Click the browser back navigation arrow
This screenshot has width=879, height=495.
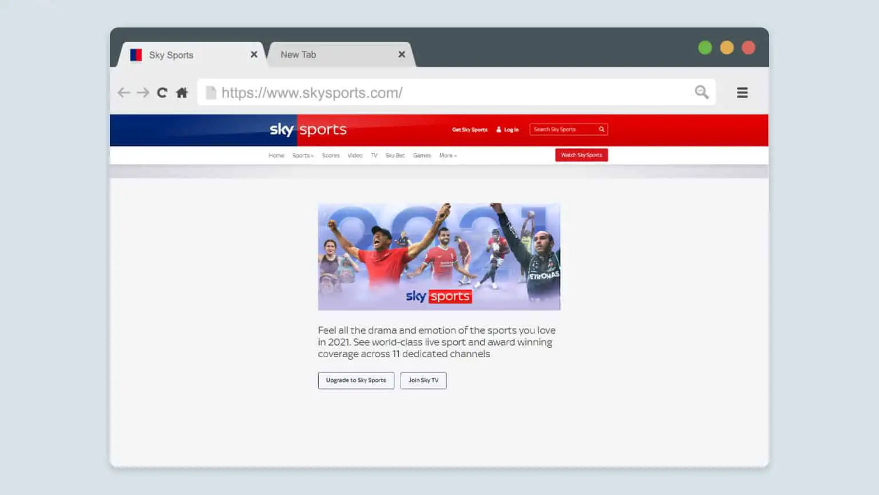click(124, 92)
